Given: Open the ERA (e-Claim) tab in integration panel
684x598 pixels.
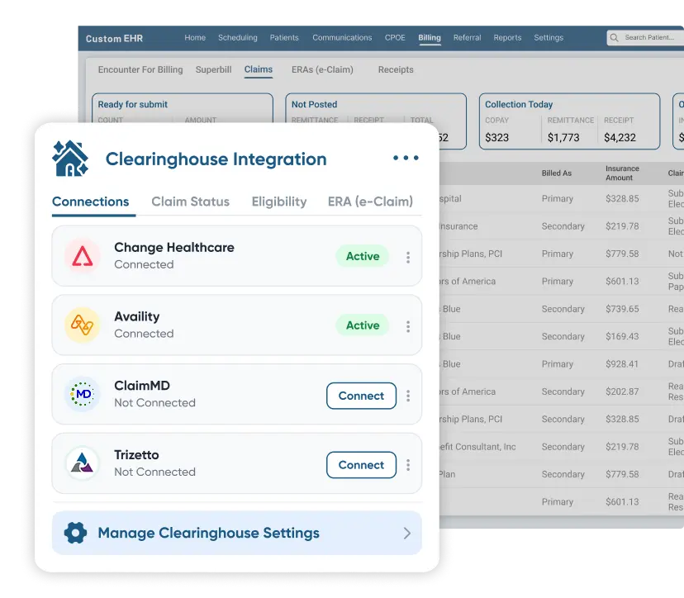Looking at the screenshot, I should click(370, 202).
